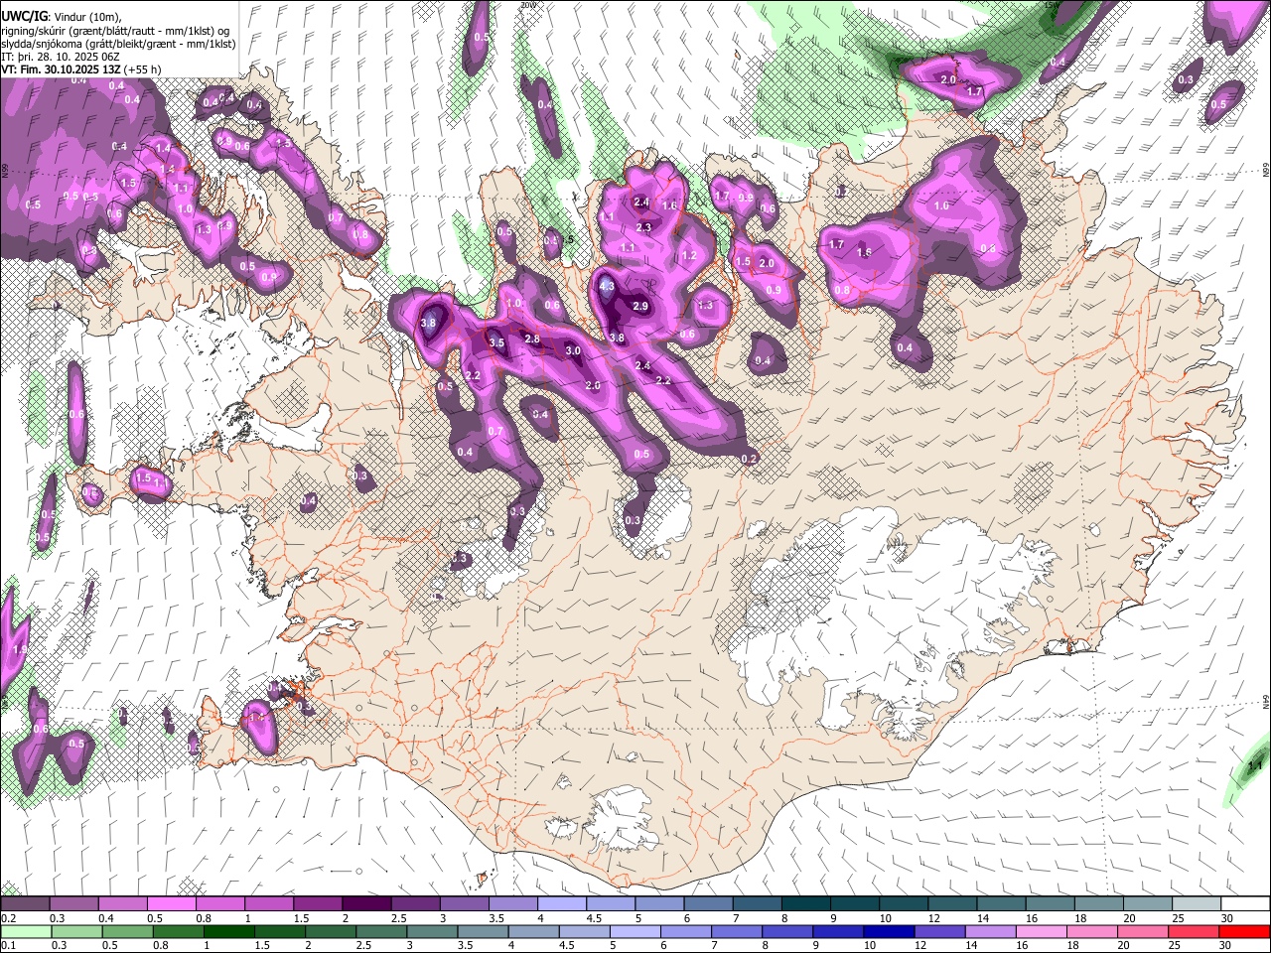Click the 'VT: Fim. 30.10.2025 13Z' valid time
1271x953 pixels.
click(61, 70)
